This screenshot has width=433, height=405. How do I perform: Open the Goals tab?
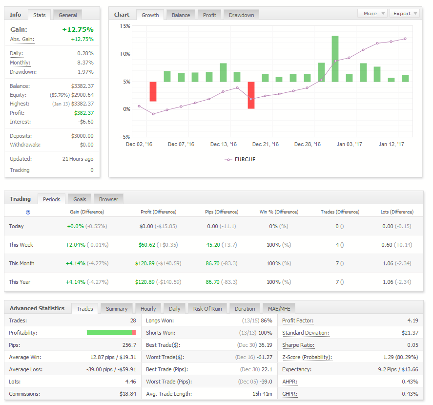pyautogui.click(x=80, y=199)
